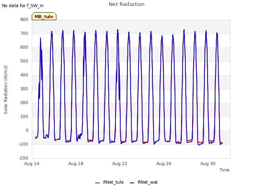
Task: Click the 700 y-axis tick label
Action: [x=24, y=33]
